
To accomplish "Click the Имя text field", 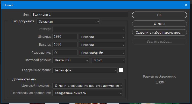I will tap(80, 14).
